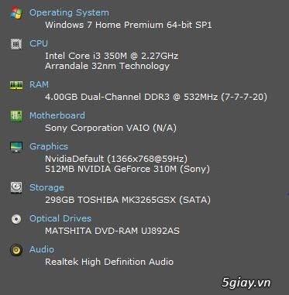Click the Windows logo Operating System icon
This screenshot has width=289, height=295.
click(x=16, y=13)
